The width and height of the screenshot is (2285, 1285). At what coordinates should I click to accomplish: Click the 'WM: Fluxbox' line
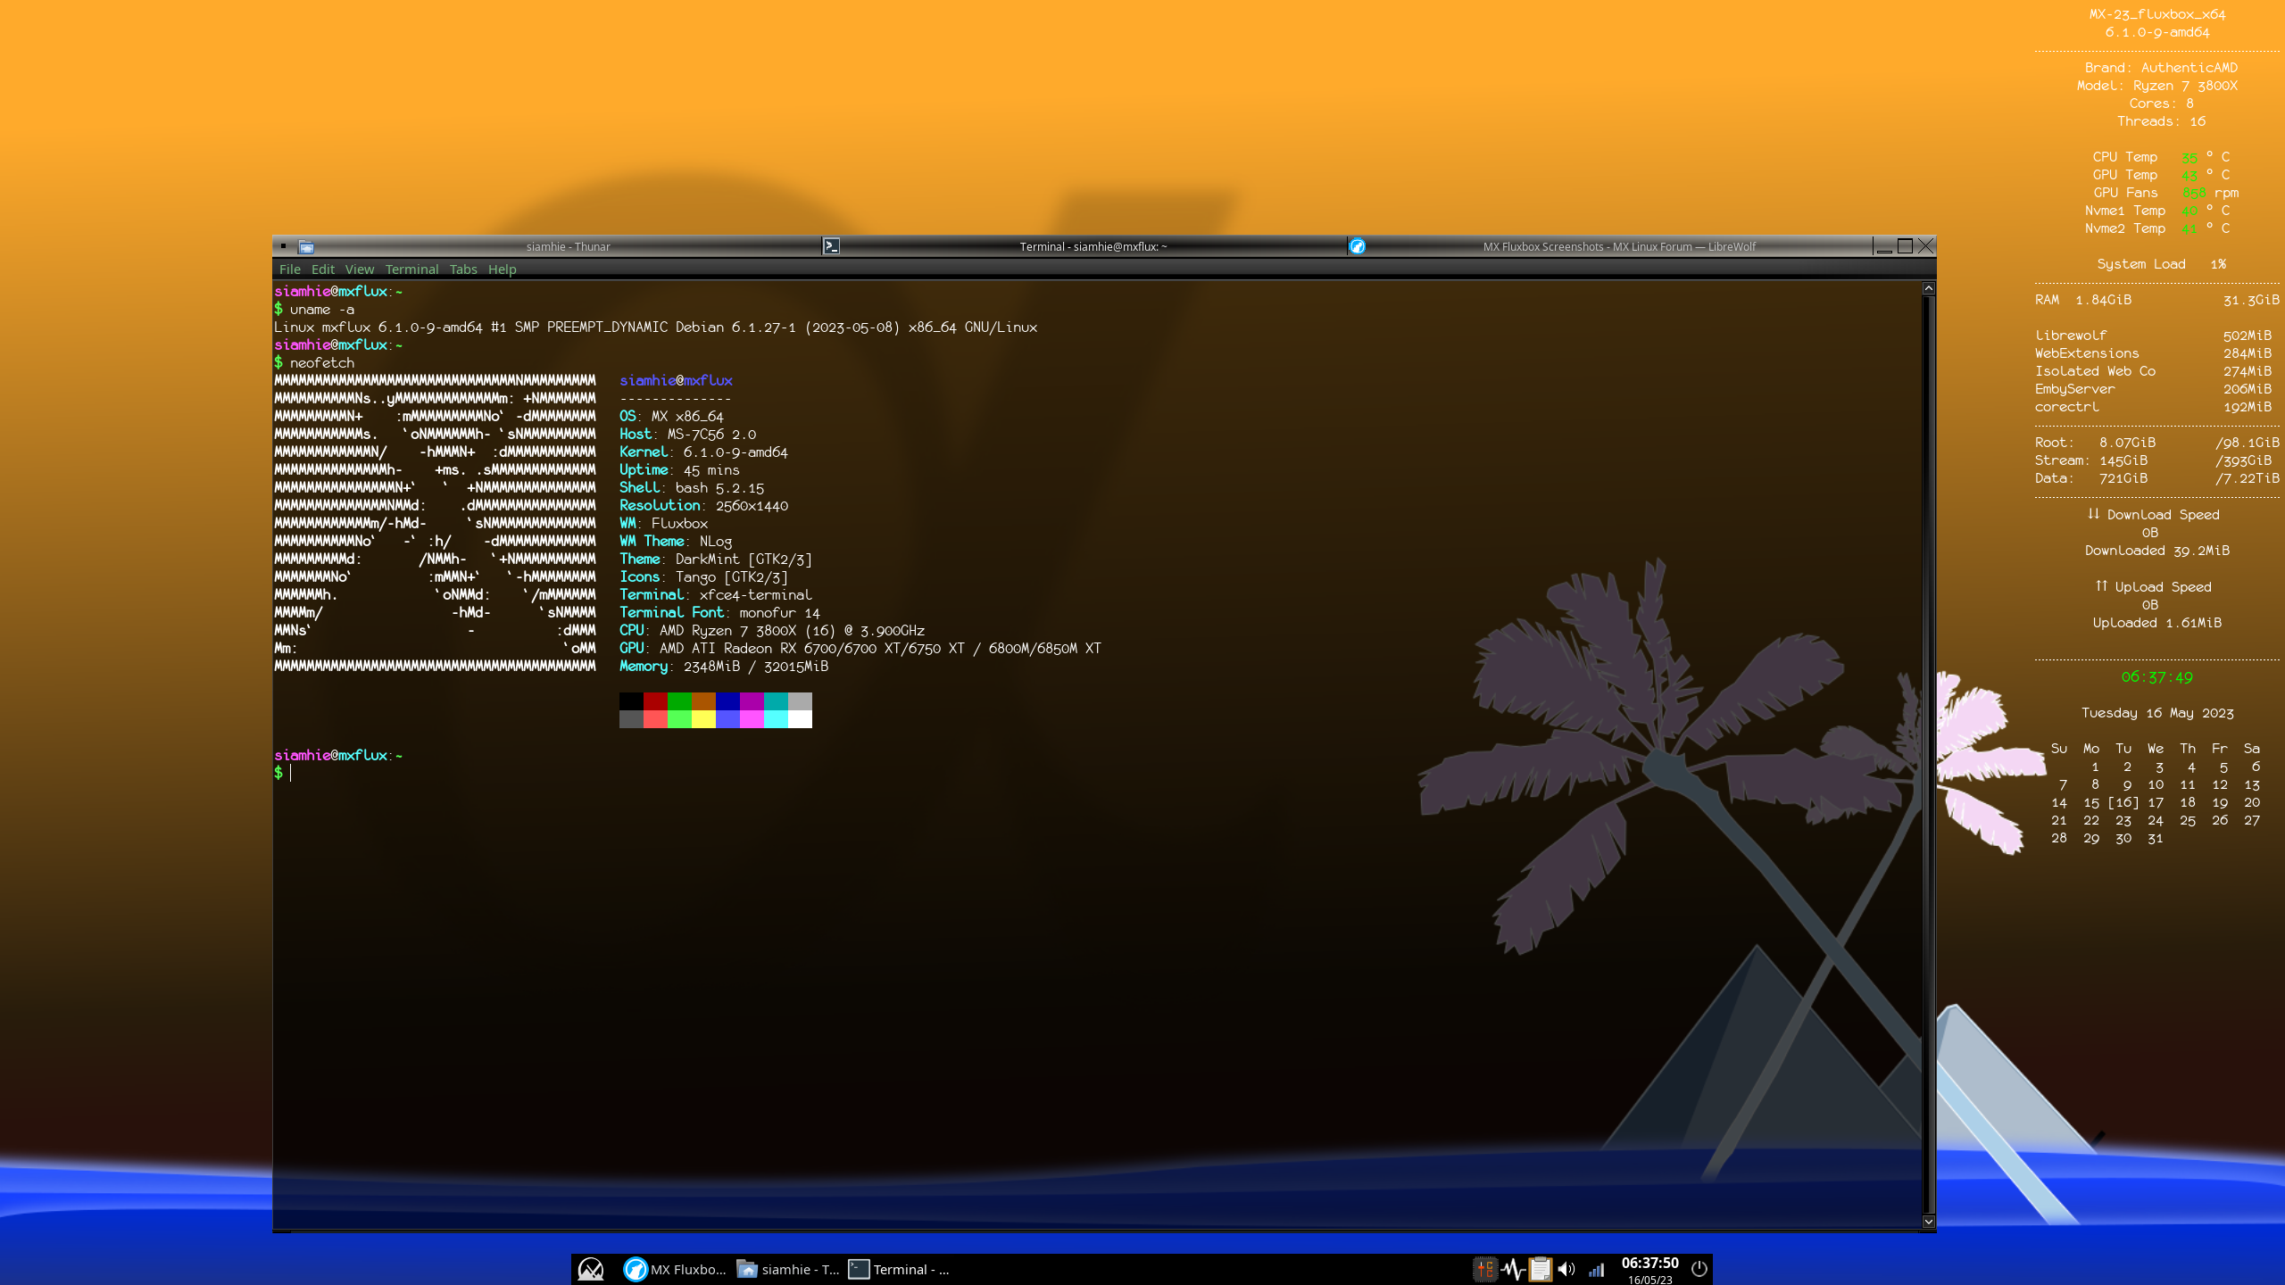click(x=663, y=524)
